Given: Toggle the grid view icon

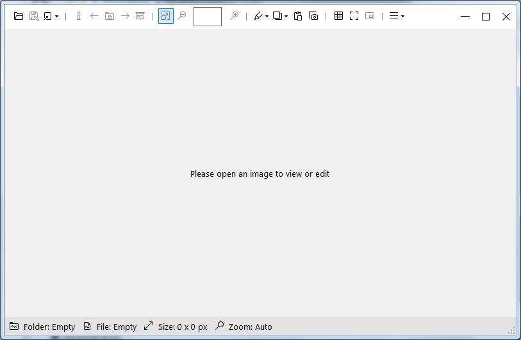Looking at the screenshot, I should [x=338, y=16].
